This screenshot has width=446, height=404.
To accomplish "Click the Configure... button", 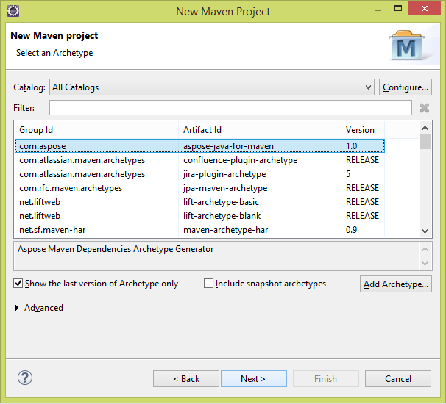I will tap(406, 87).
